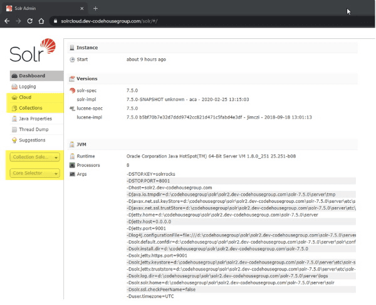Open a new browser tab
Image resolution: width=376 pixels, height=305 pixels.
(x=95, y=8)
